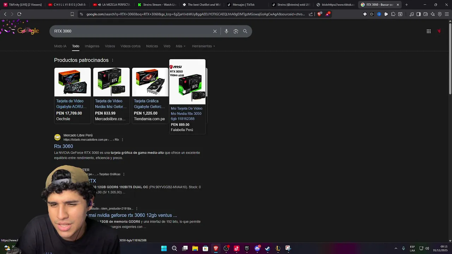
Task: Open the ESP LAA language indicator
Action: (412, 248)
